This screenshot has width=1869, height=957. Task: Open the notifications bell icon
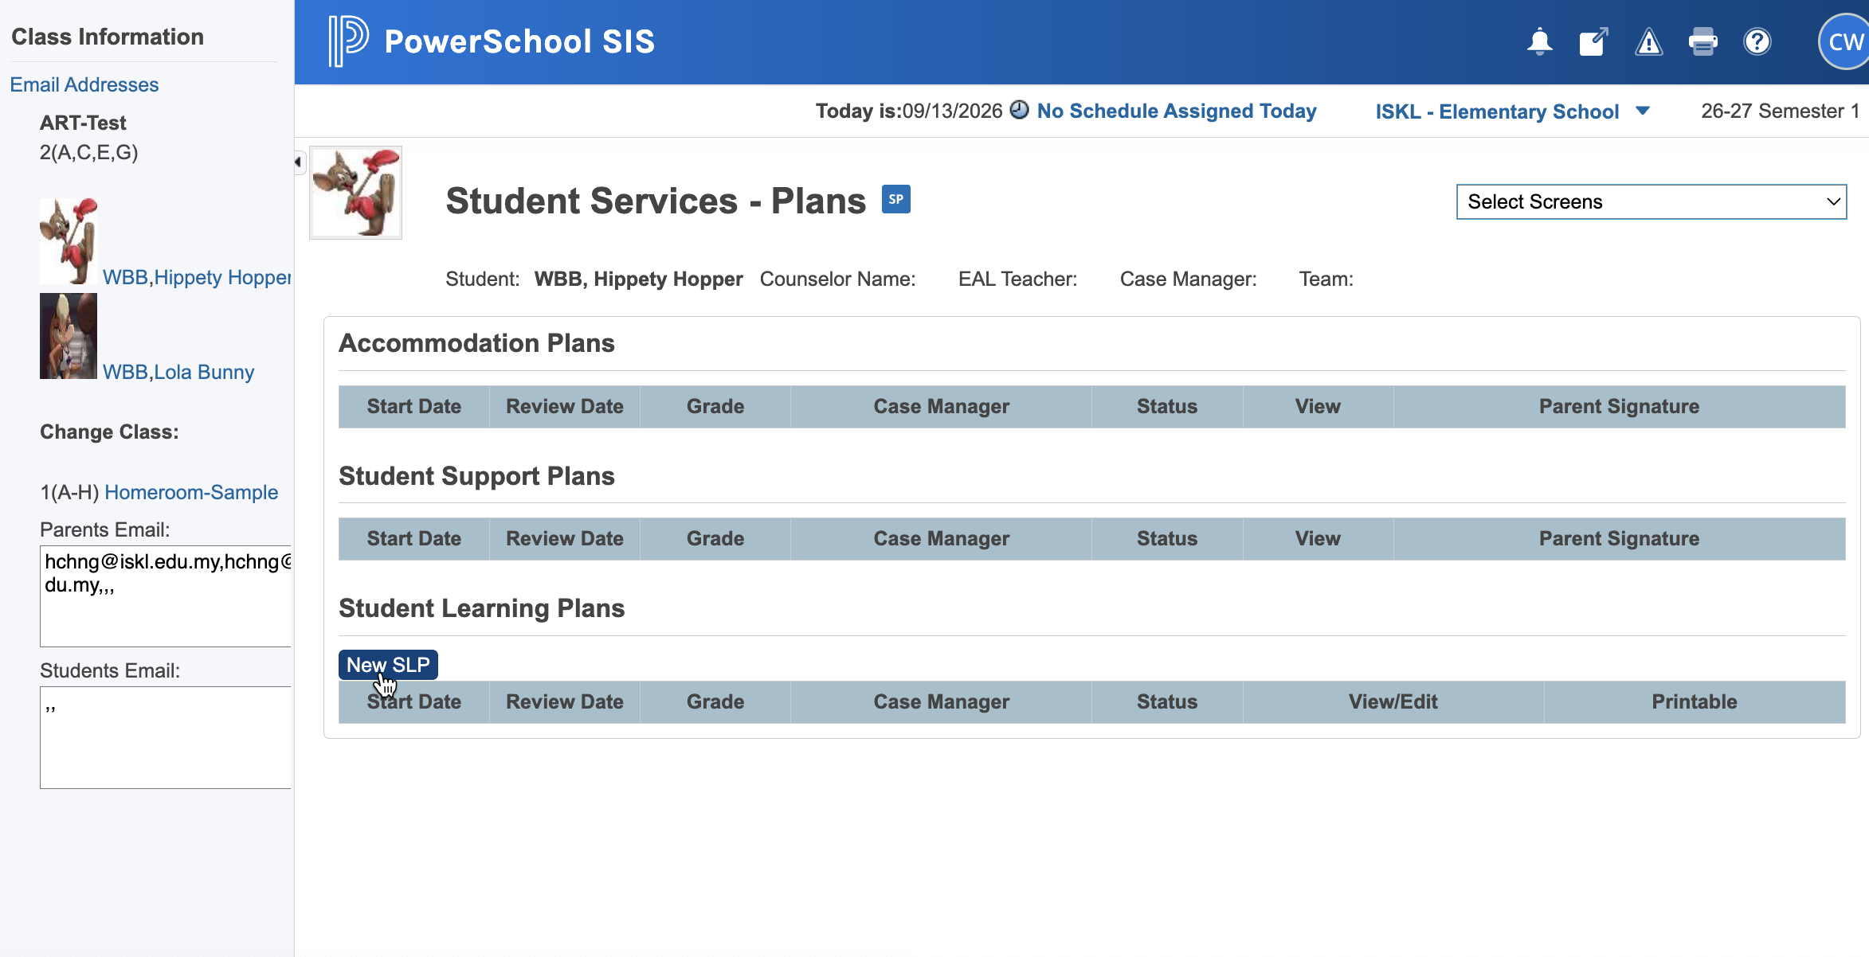pos(1539,41)
